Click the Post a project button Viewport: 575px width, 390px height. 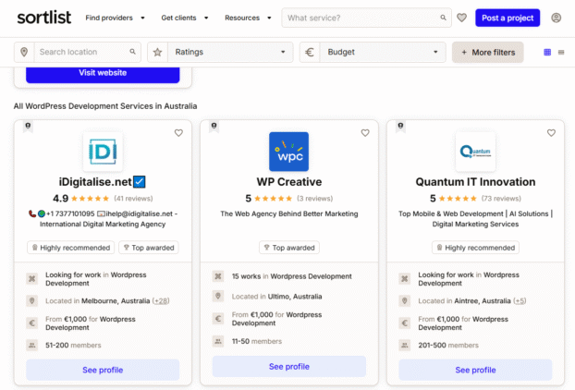point(508,18)
